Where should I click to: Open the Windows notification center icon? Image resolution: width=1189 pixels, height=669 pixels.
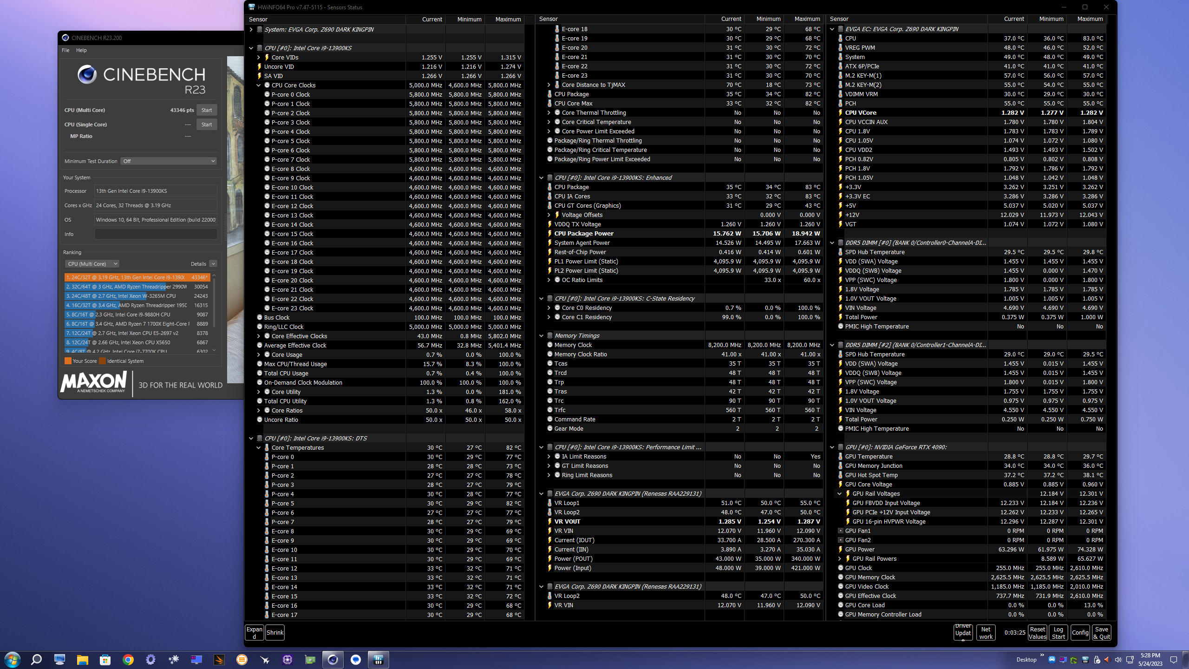(1174, 660)
